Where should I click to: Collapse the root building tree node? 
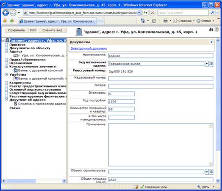coord(3,40)
